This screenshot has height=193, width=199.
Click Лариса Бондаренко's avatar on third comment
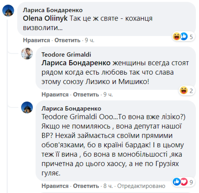coord(27,107)
